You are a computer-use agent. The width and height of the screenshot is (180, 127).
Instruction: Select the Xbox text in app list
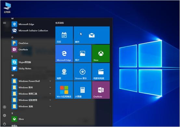(x=21, y=119)
